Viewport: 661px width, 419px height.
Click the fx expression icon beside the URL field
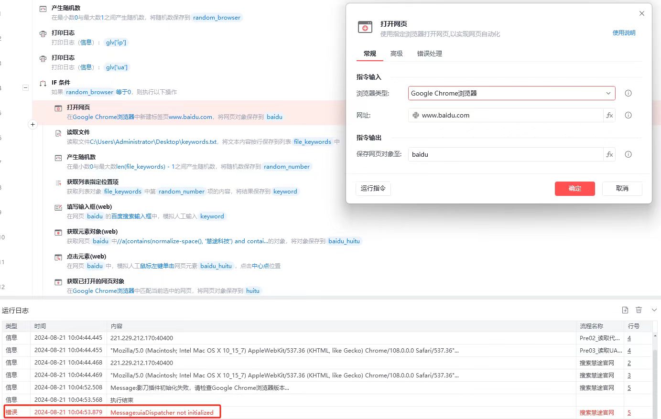(609, 115)
